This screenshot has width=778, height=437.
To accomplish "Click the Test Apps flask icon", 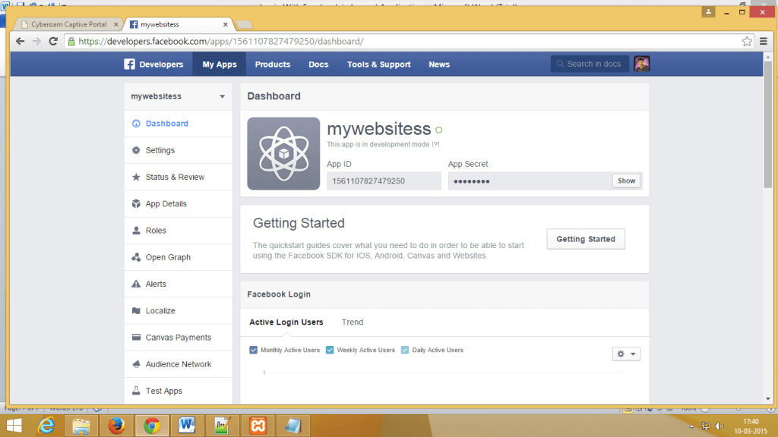I will [x=136, y=391].
